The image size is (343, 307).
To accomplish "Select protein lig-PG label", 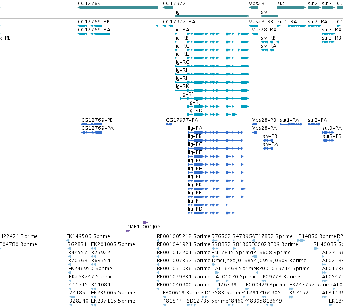I will tap(195, 161).
